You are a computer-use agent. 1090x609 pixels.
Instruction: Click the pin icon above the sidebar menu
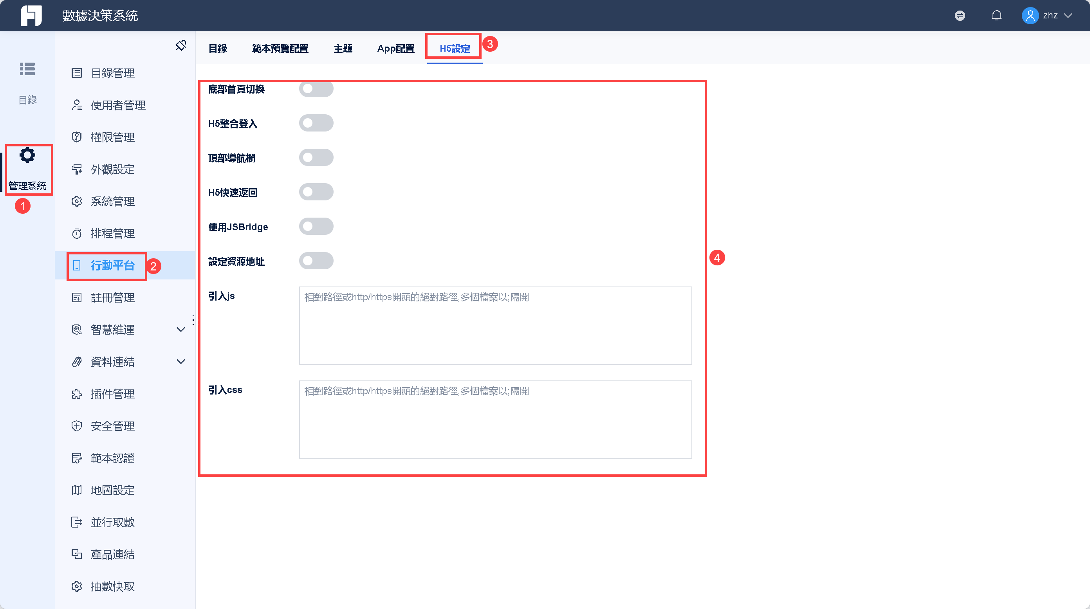click(x=181, y=45)
